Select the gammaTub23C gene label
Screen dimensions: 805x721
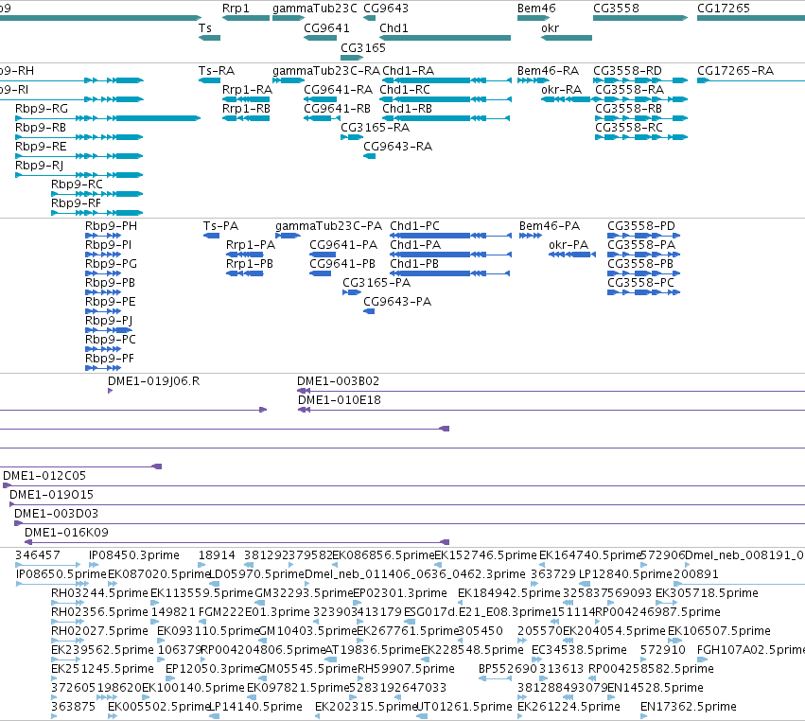pyautogui.click(x=315, y=9)
